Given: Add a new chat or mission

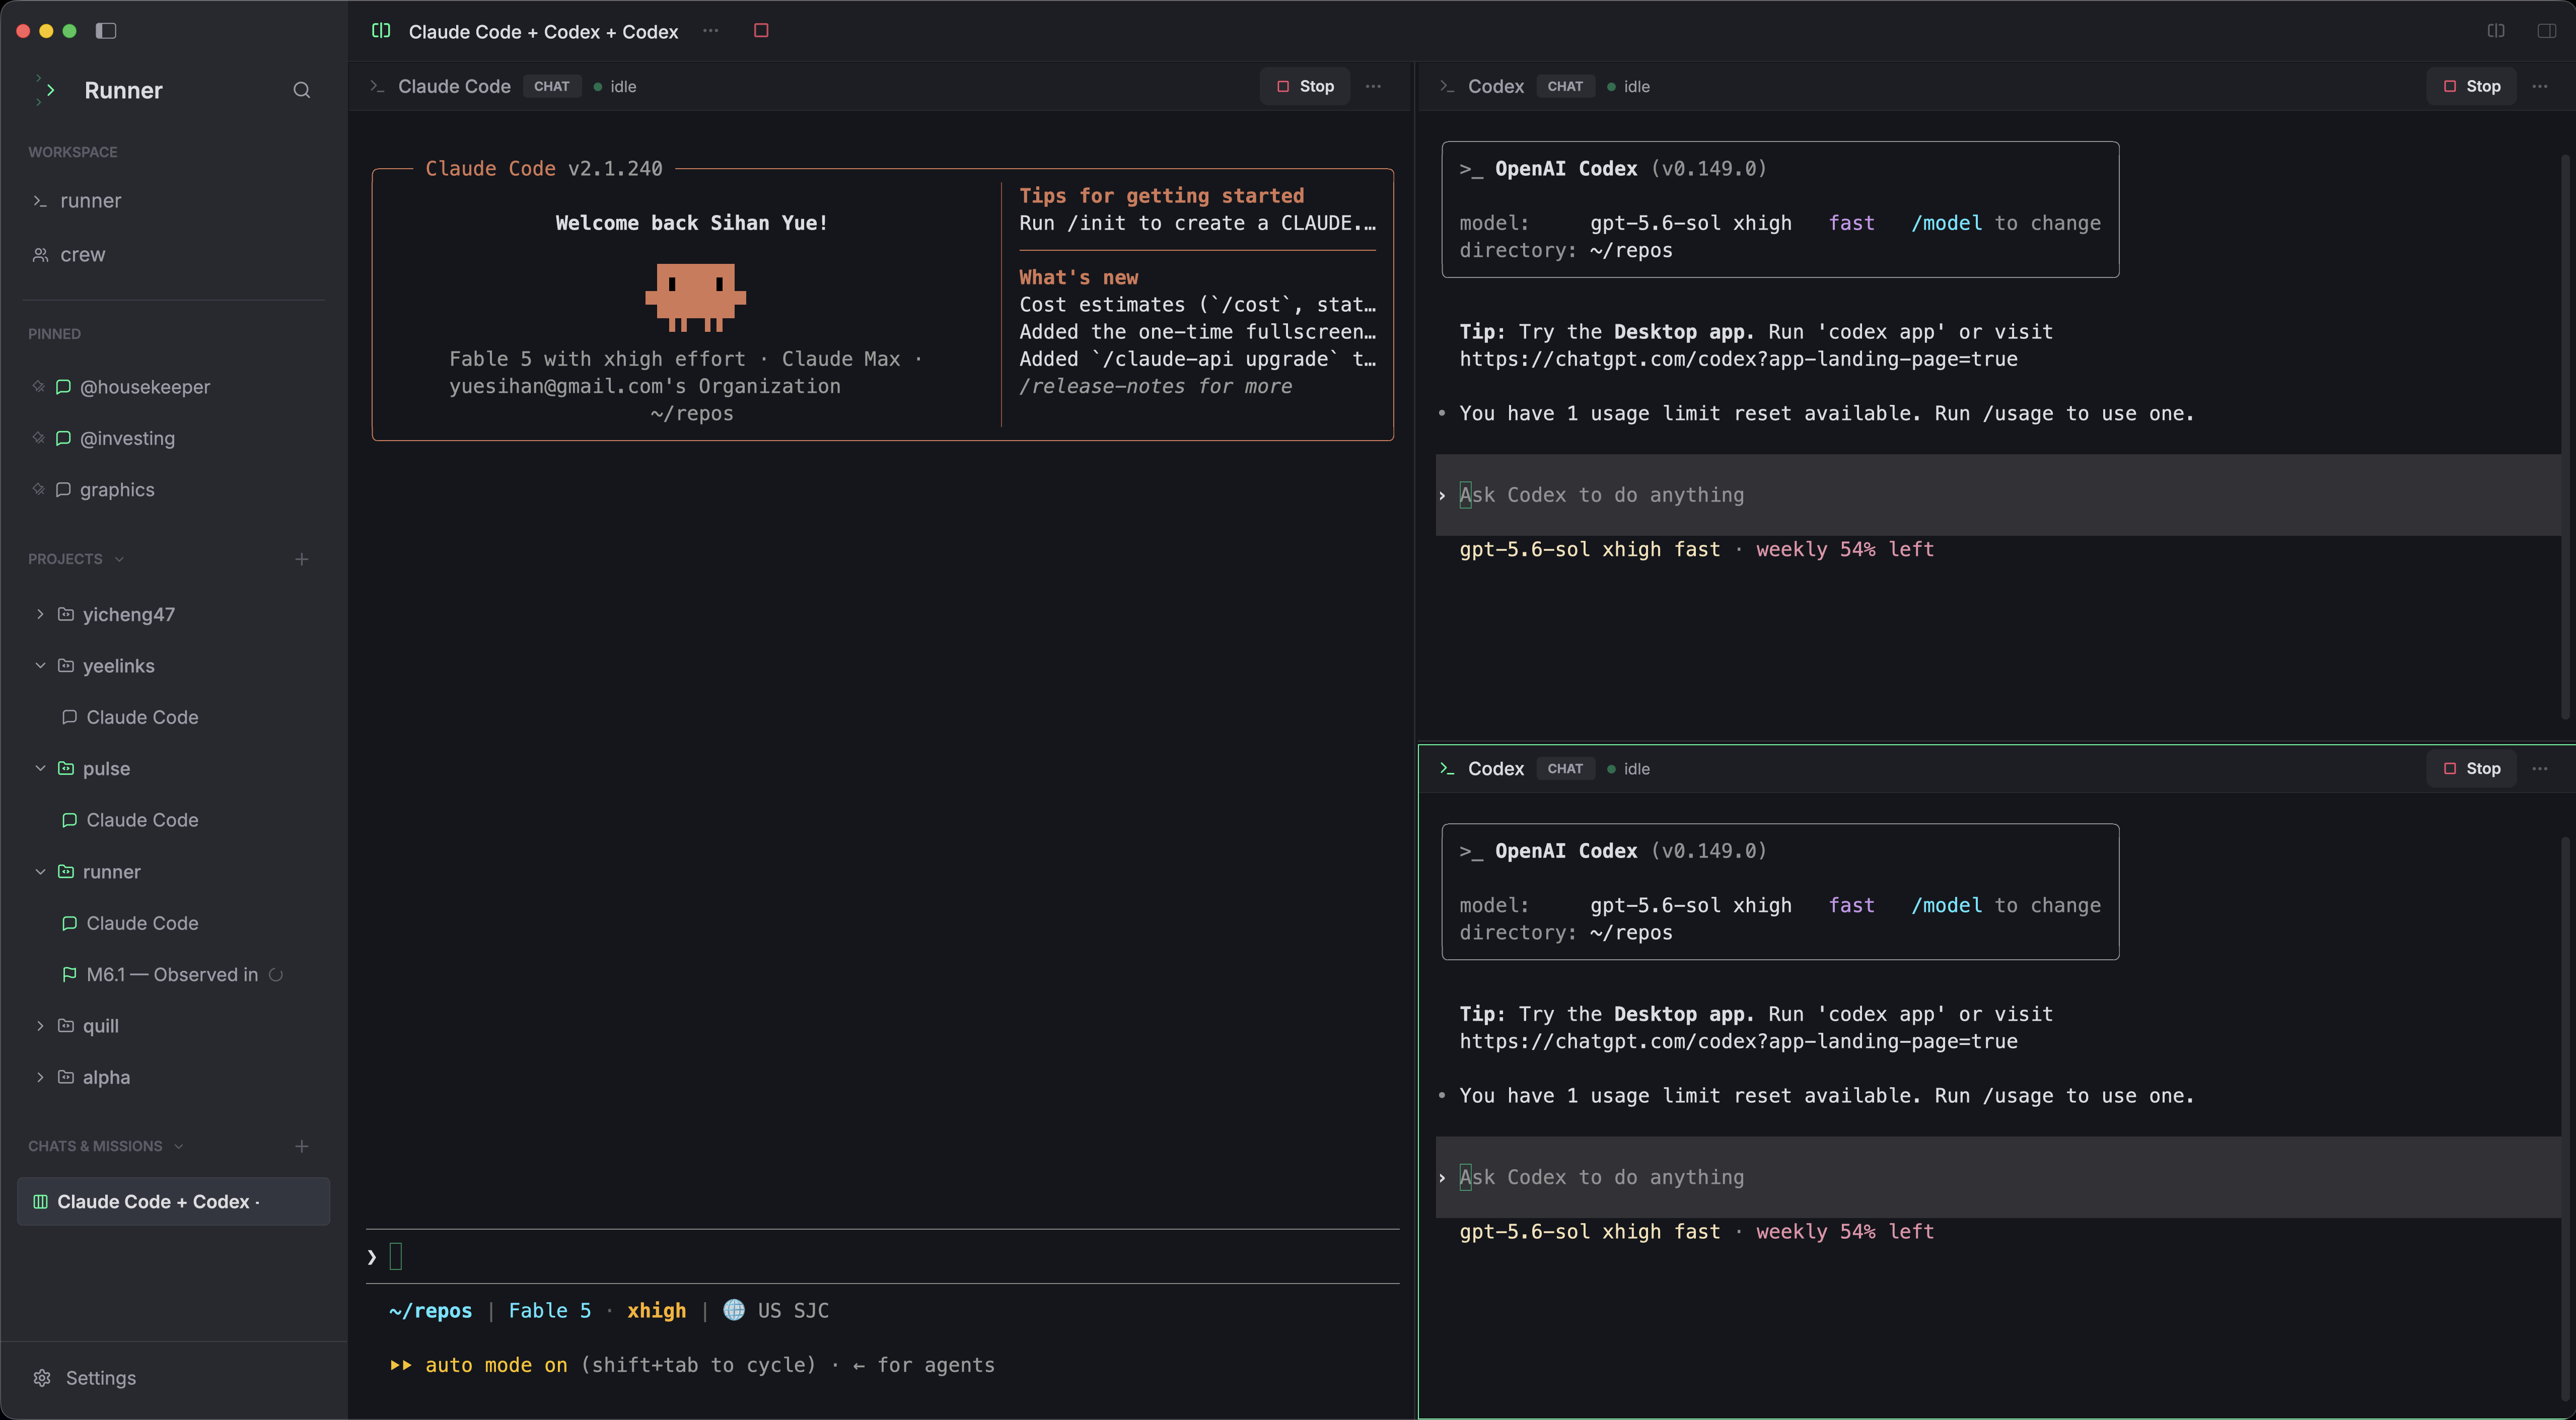Looking at the screenshot, I should click(301, 1146).
